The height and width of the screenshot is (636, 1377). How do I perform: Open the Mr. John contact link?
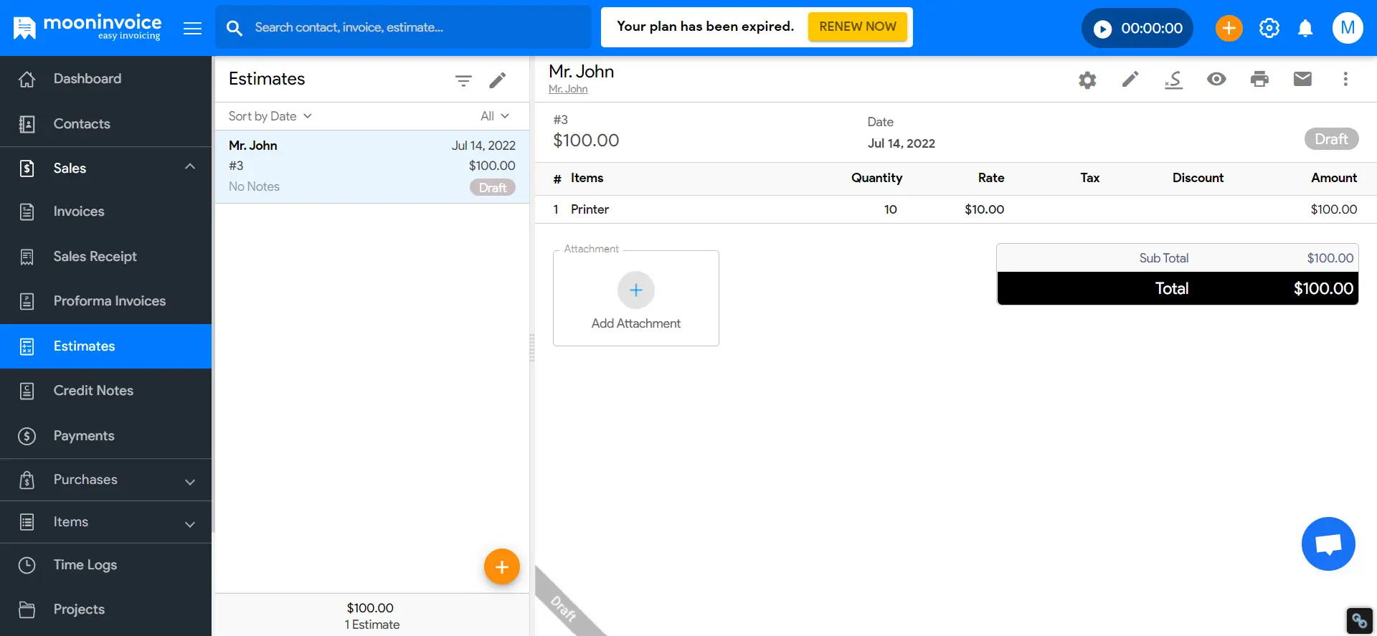click(568, 89)
